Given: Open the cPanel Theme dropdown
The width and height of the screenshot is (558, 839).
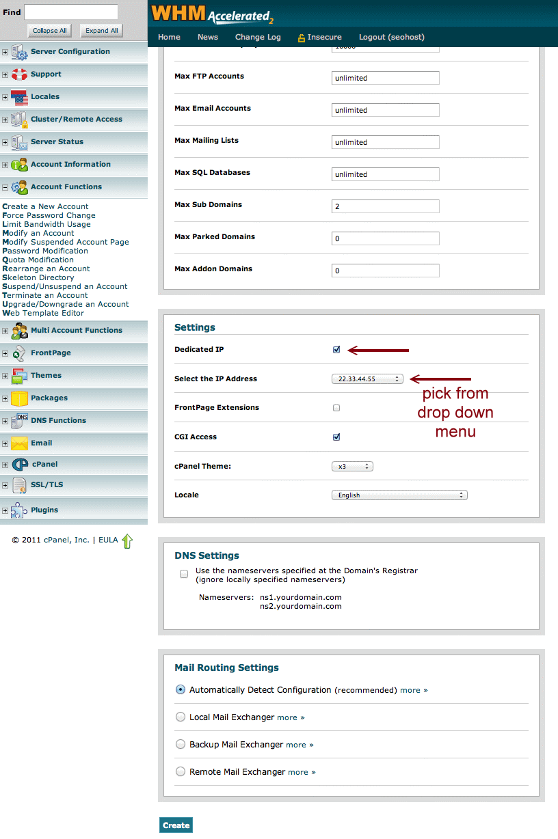Looking at the screenshot, I should point(352,467).
